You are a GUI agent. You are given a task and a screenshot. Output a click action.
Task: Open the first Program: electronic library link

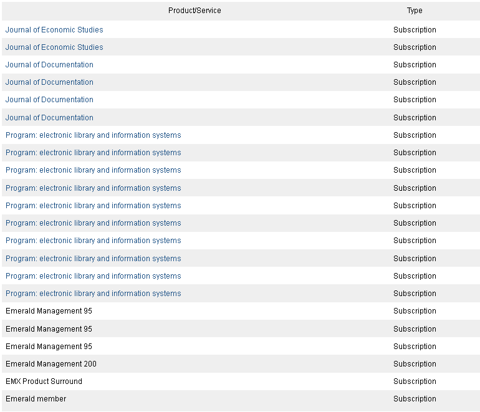click(94, 135)
